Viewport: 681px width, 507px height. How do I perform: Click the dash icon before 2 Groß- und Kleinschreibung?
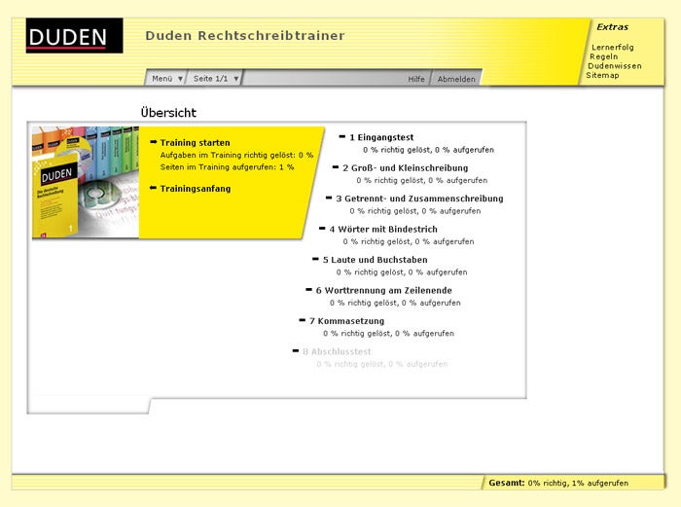click(336, 167)
